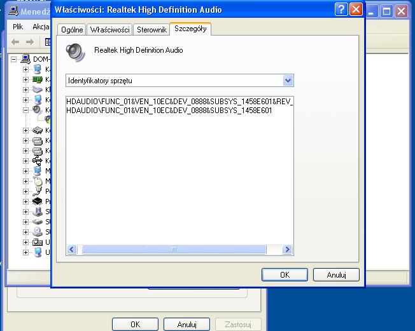Select the DOM- computer root icon
415x331 pixels.
point(25,59)
